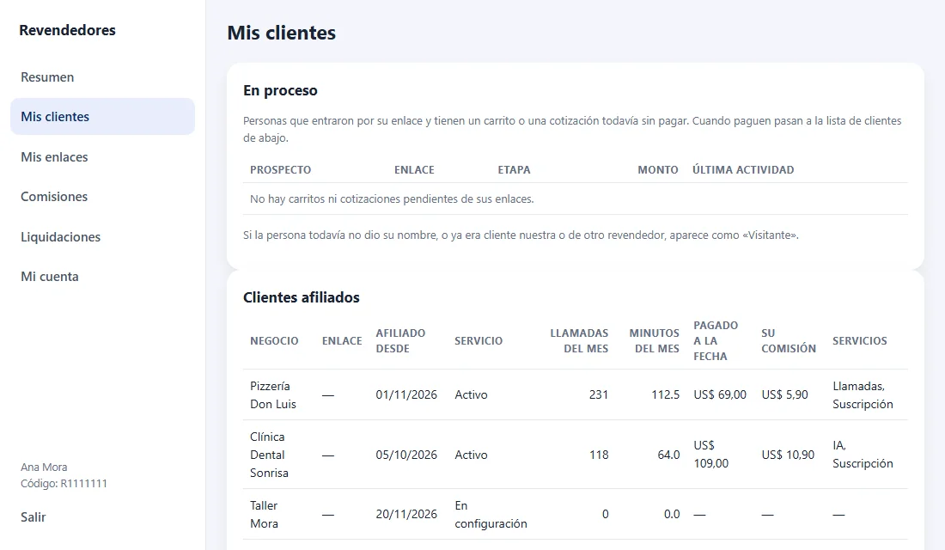Click the 112.5 minutes value
945x550 pixels.
click(665, 395)
